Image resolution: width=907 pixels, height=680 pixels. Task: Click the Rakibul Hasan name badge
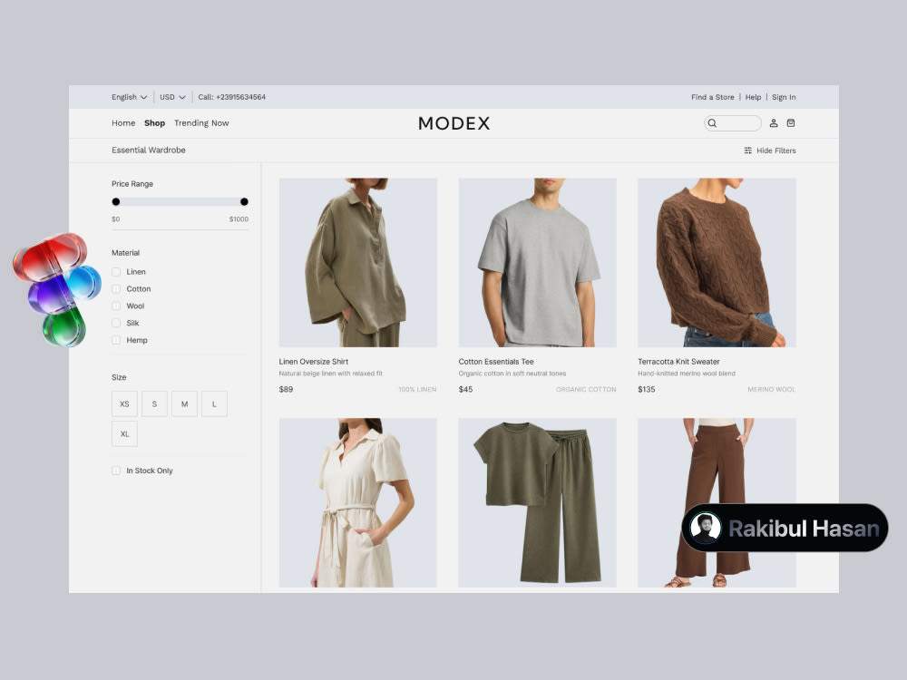(x=785, y=528)
